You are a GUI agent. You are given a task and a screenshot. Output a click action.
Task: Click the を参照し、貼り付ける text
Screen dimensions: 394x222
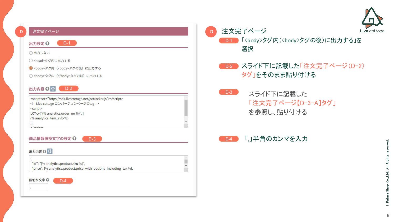tap(278, 112)
